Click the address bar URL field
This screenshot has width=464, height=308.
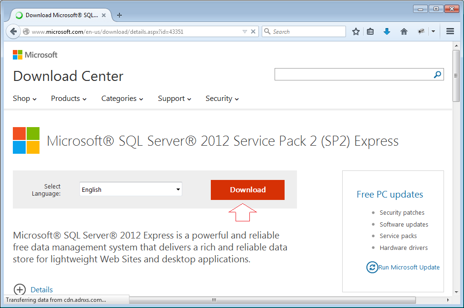pyautogui.click(x=136, y=32)
